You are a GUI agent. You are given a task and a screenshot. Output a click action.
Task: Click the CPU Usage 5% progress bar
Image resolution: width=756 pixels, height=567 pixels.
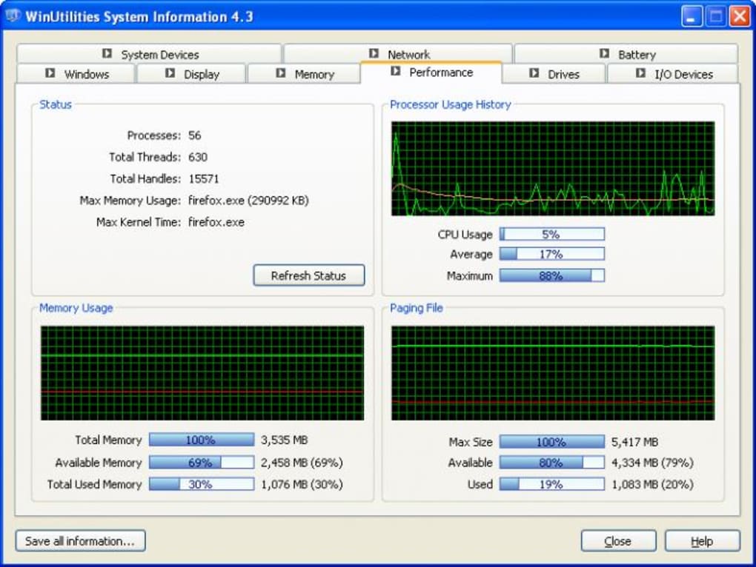551,235
